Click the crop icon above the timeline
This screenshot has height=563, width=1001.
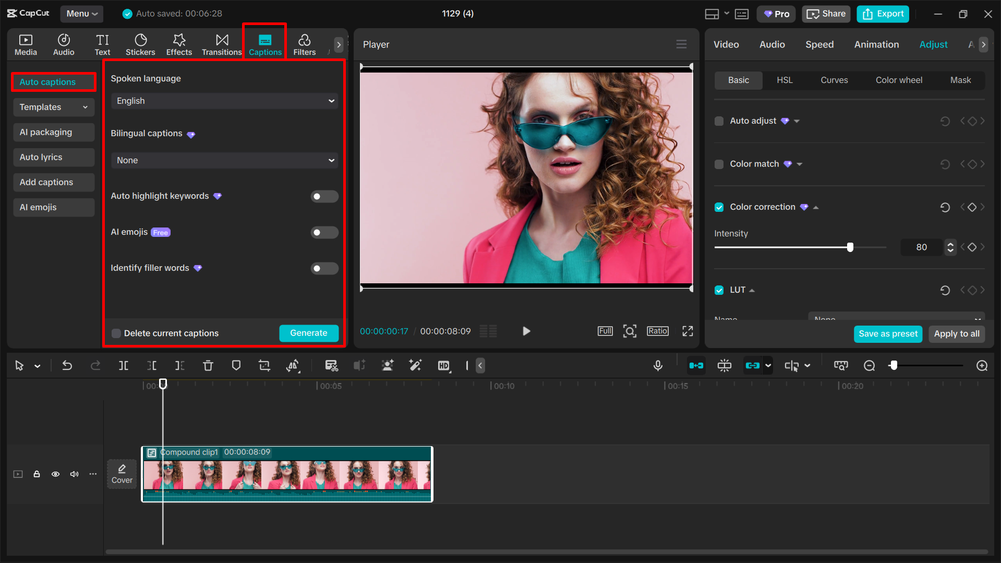point(264,365)
